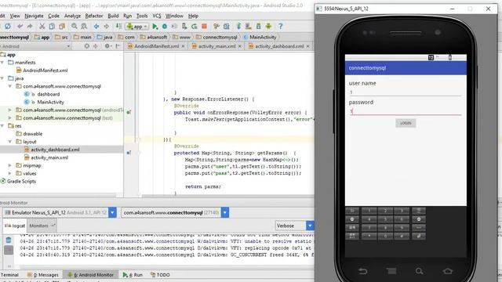Open the Refactor menu

94,16
